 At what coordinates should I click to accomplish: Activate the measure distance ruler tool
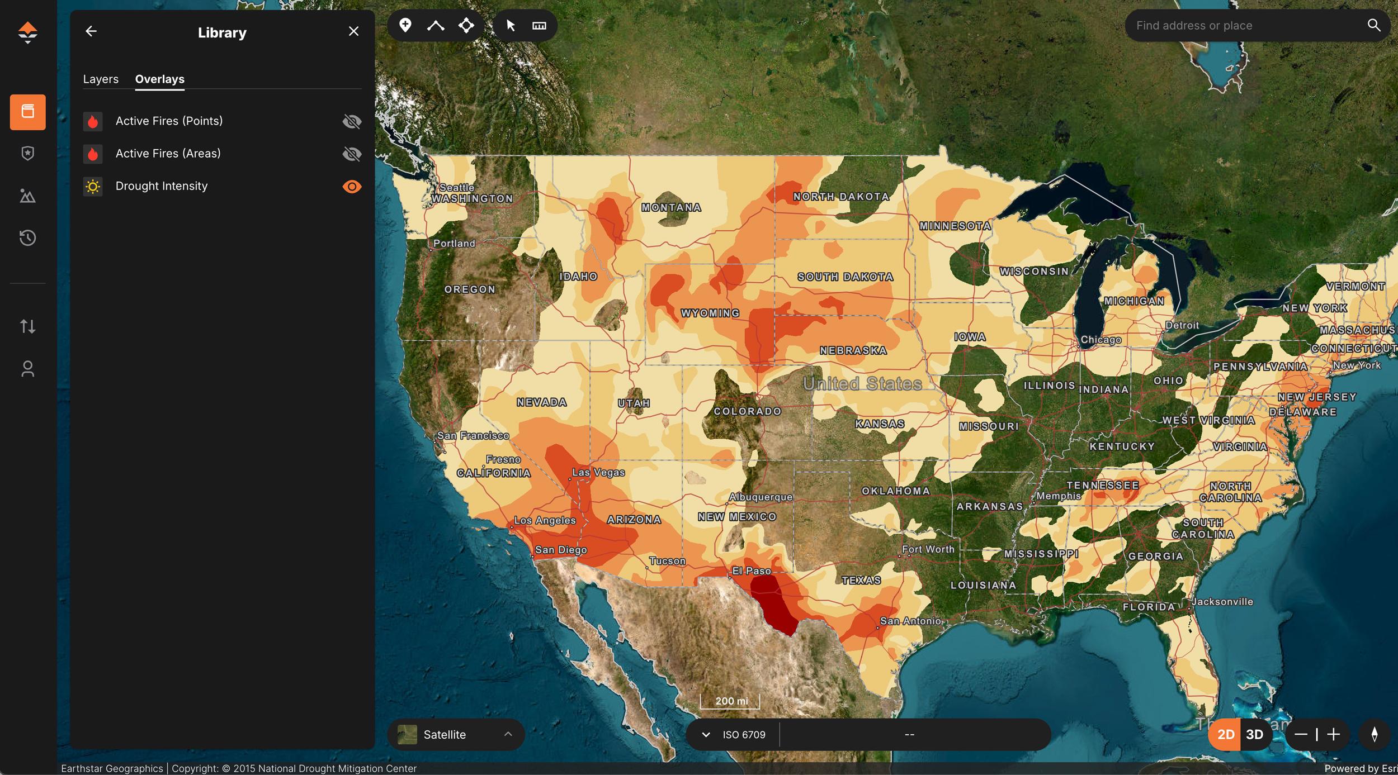539,25
